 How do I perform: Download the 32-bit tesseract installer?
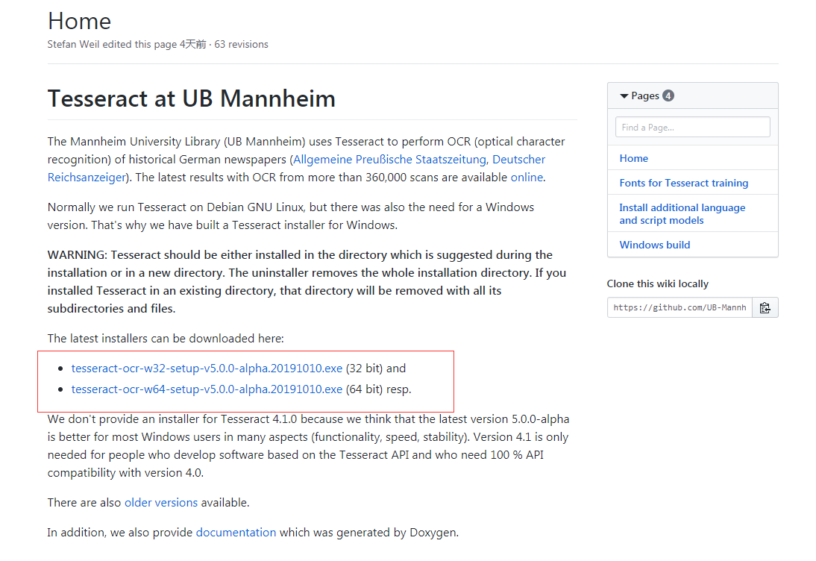coord(207,368)
